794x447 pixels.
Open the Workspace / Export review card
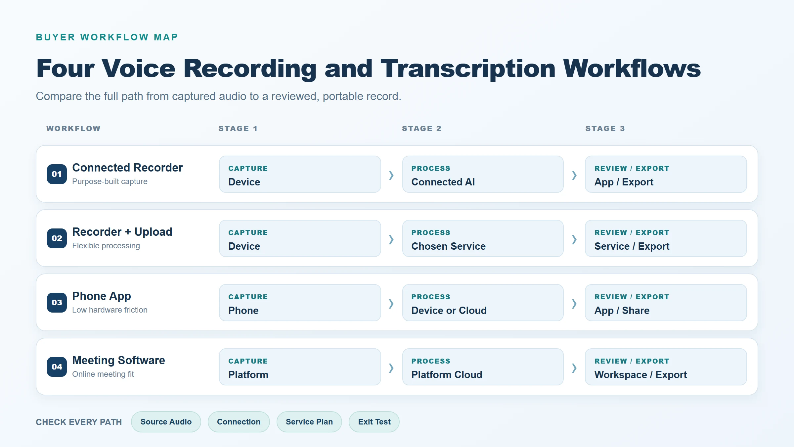coord(666,367)
